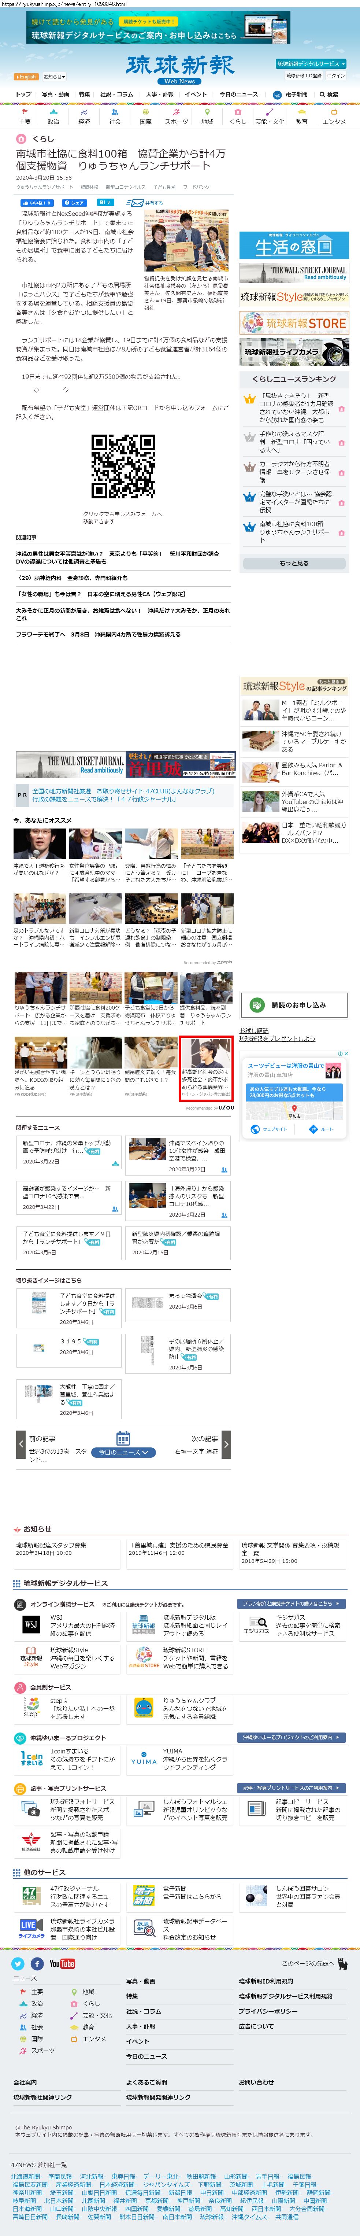Open the イベント menu item
Screen dimensions: 360x2236
click(x=196, y=95)
